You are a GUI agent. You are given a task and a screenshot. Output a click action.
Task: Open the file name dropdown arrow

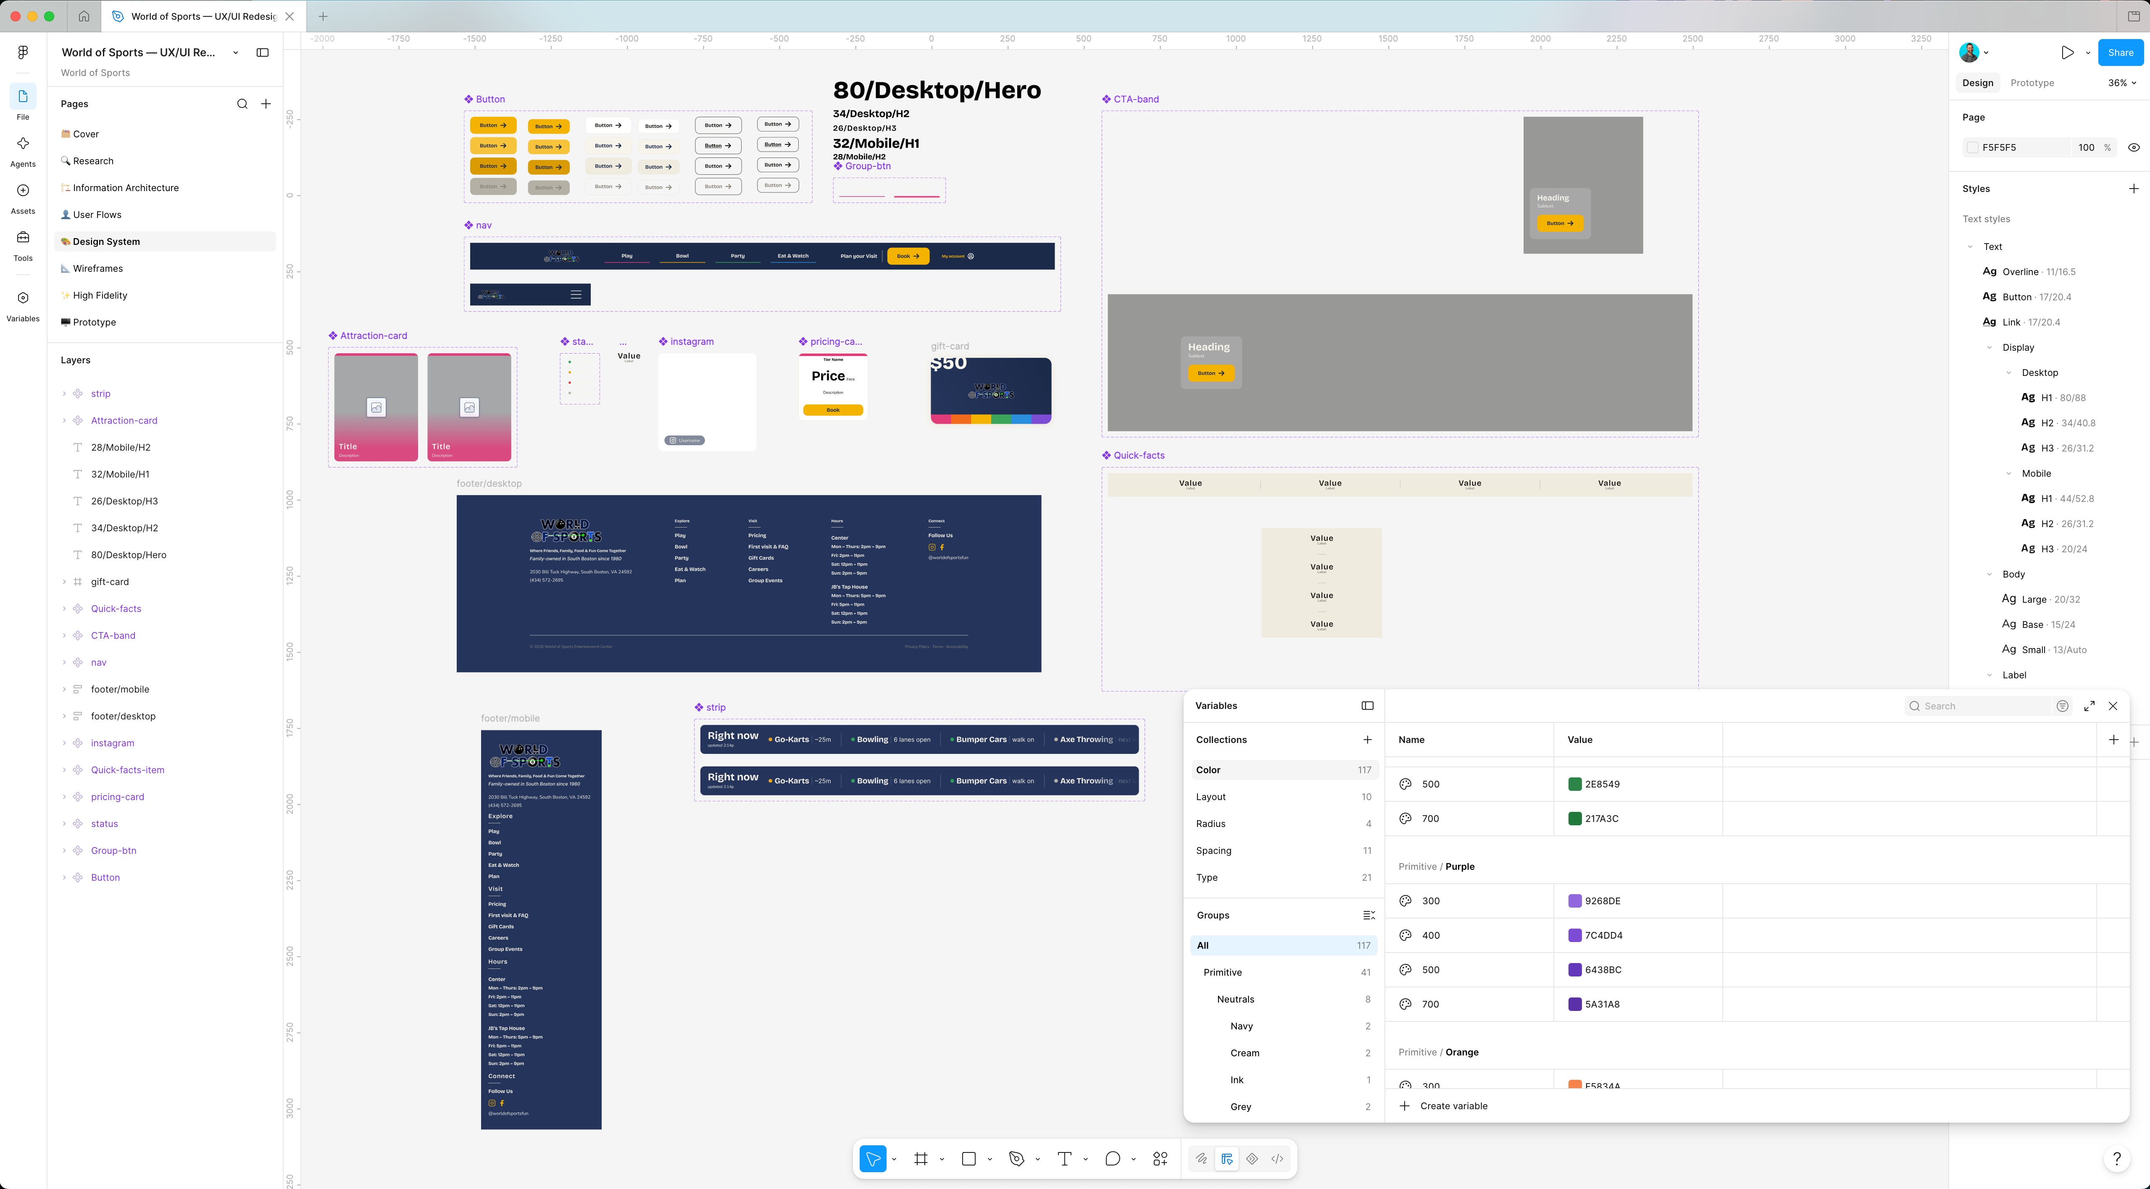(x=235, y=52)
